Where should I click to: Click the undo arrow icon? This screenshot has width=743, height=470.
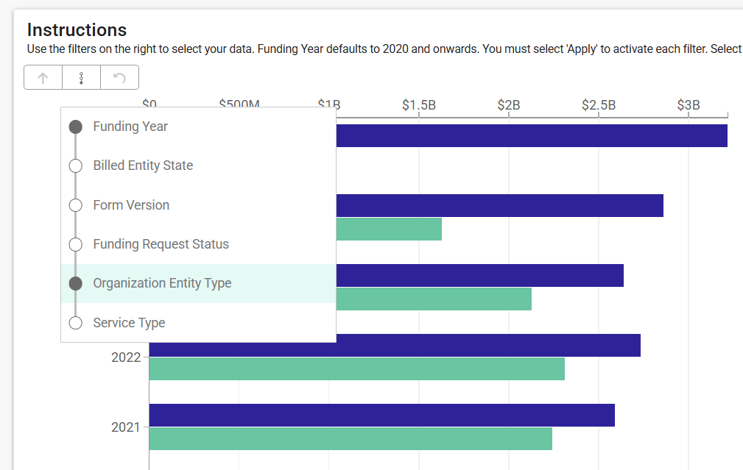[x=119, y=78]
